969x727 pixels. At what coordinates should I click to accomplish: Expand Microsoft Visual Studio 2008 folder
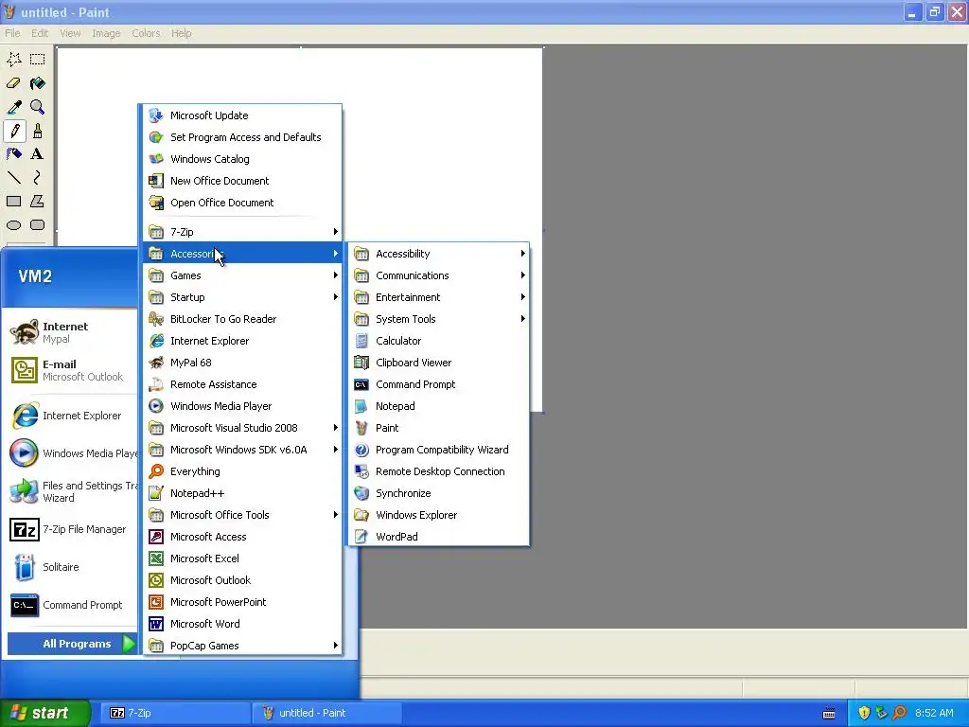tap(242, 428)
